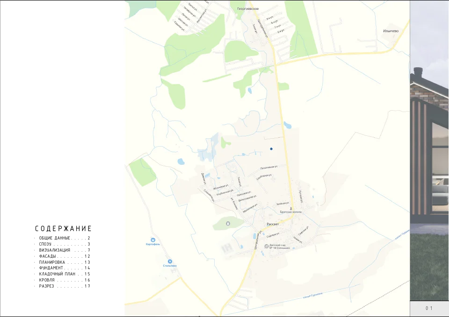The height and width of the screenshot is (317, 449).
Task: Click the Картофель text label
Action: pyautogui.click(x=152, y=244)
